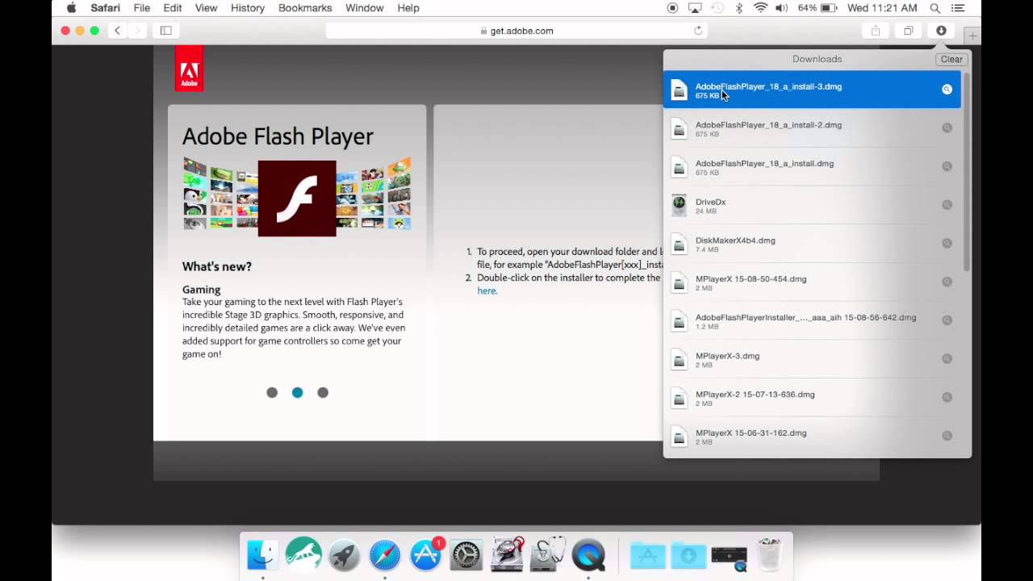The height and width of the screenshot is (581, 1033).
Task: Show DriveDx download in Finder
Action: [x=947, y=205]
